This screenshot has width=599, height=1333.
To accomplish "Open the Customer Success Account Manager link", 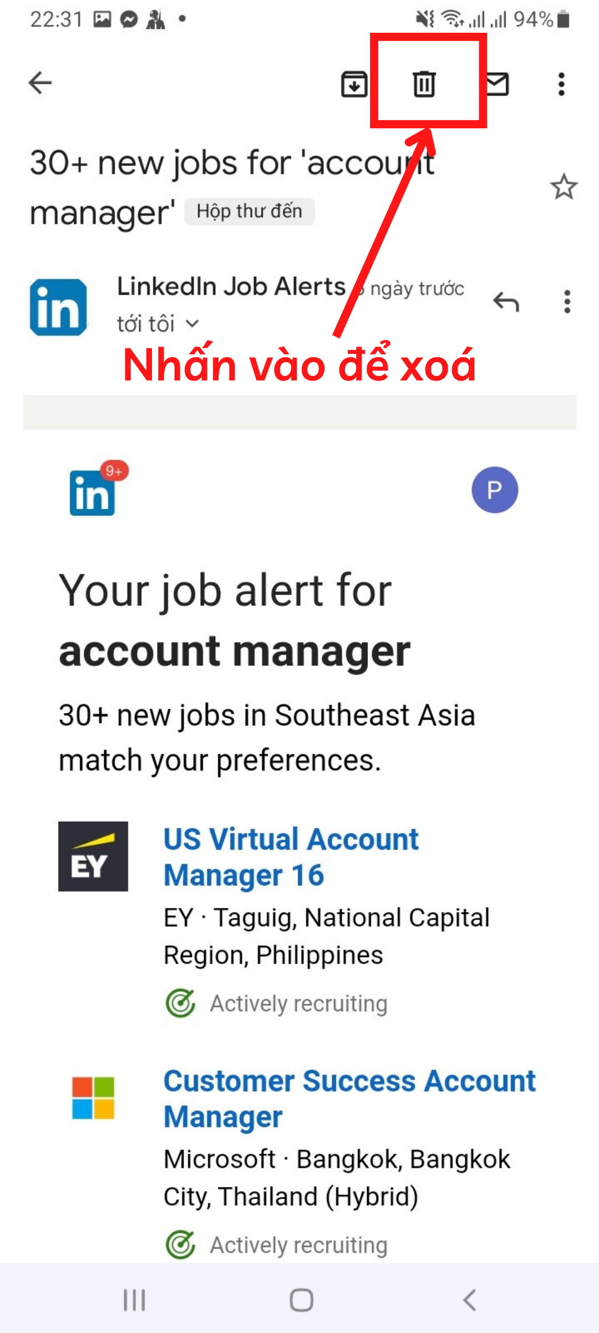I will pyautogui.click(x=350, y=1099).
